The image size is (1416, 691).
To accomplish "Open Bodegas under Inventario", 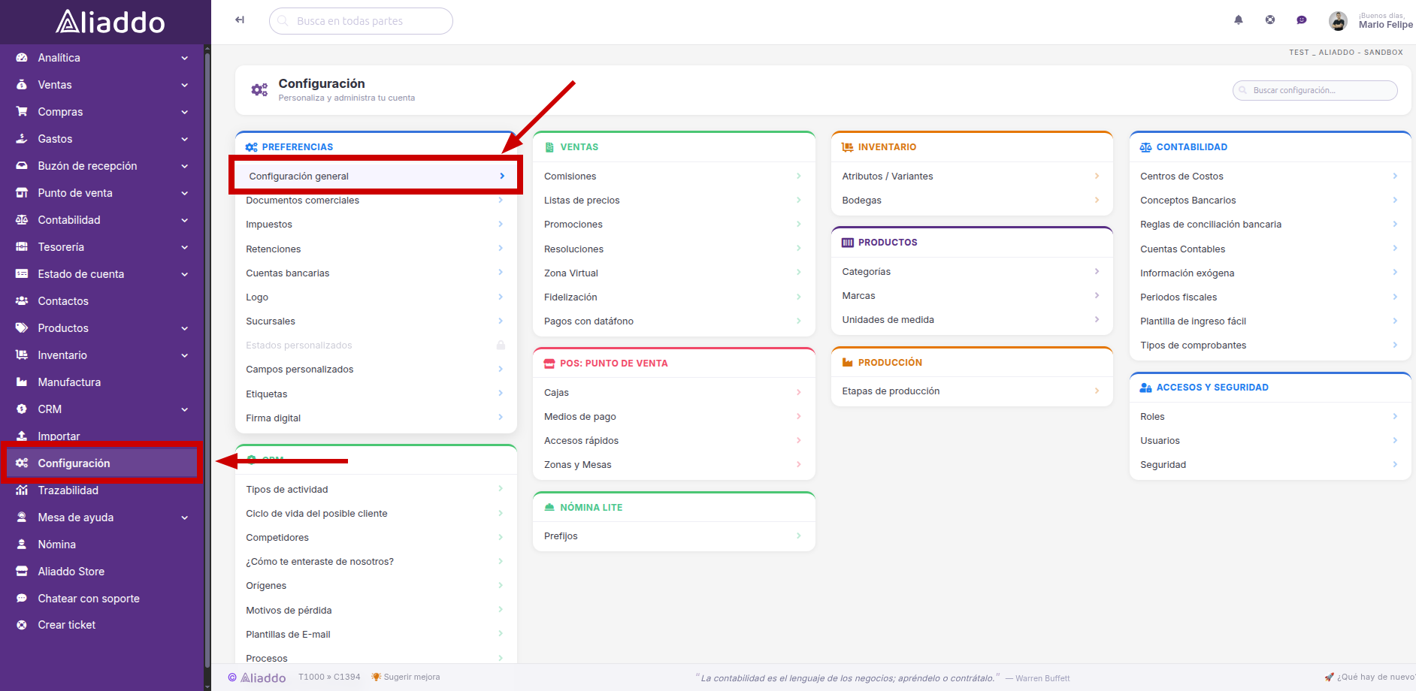I will point(972,201).
